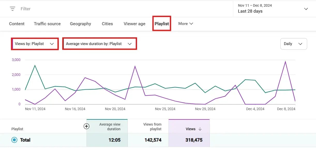View the Viewer age tab
This screenshot has height=148, width=316.
coord(134,24)
